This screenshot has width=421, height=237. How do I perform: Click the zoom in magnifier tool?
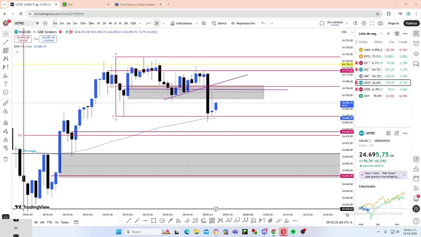tap(6, 112)
